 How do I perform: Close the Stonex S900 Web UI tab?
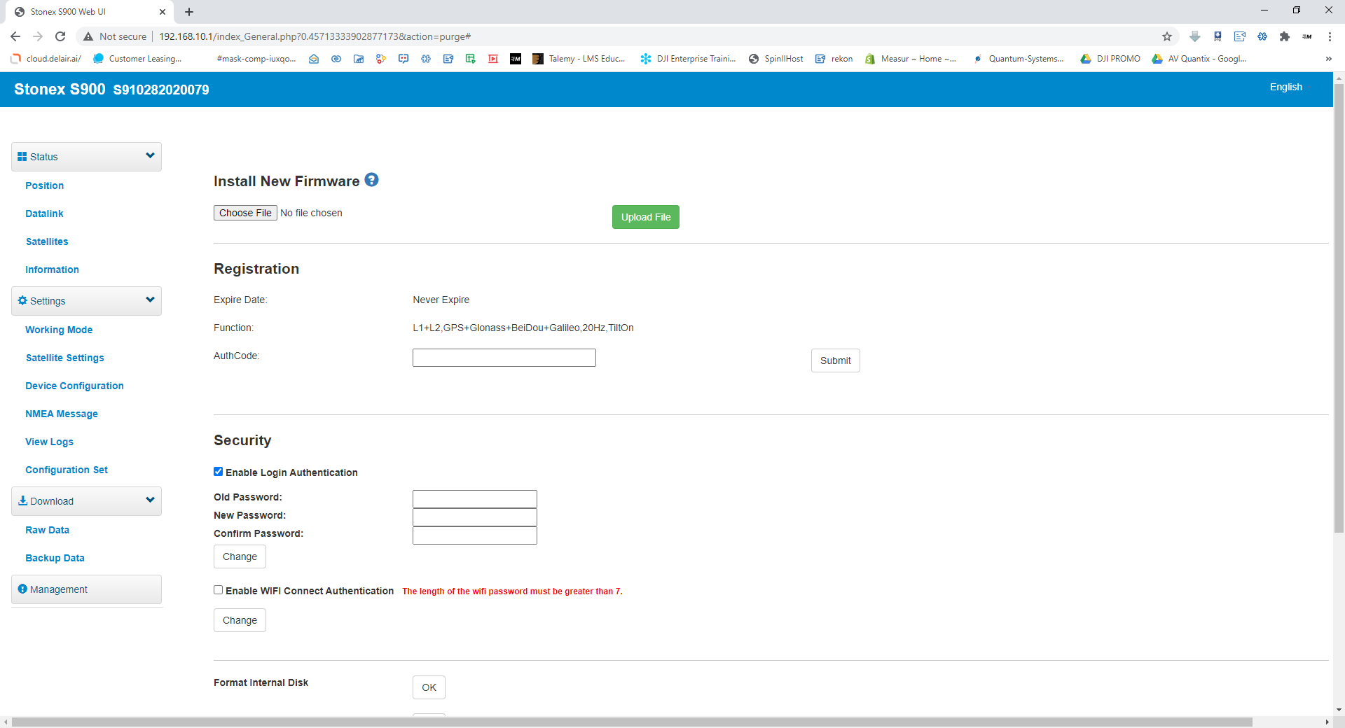point(163,12)
